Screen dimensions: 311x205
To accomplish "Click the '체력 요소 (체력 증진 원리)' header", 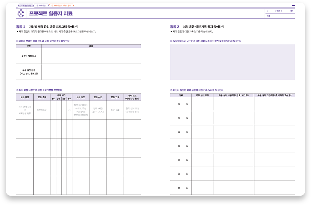I will [132, 97].
